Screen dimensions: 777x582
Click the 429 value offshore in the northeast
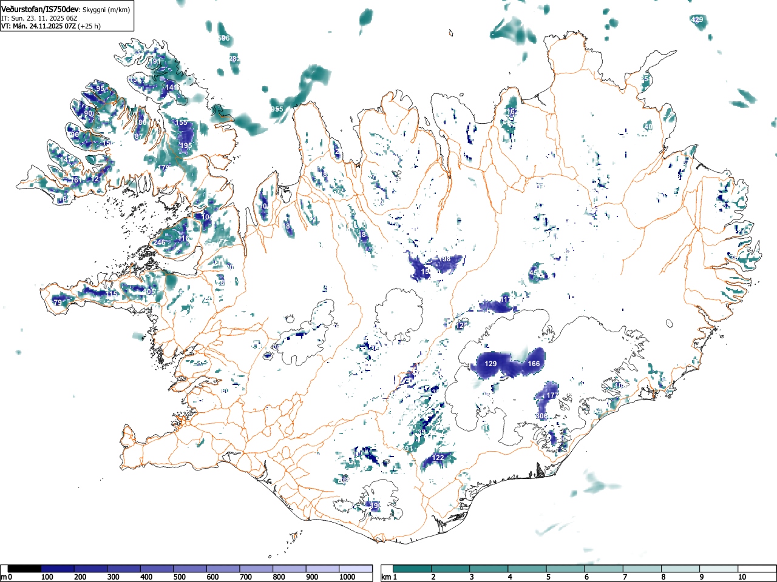point(697,20)
